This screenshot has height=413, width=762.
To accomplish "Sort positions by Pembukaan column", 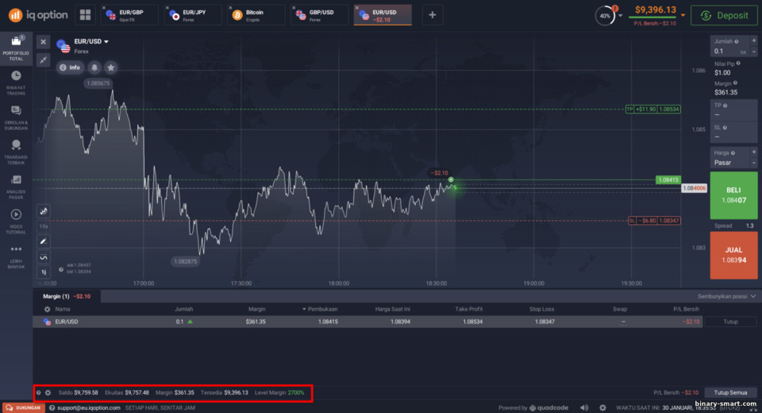I will point(320,309).
